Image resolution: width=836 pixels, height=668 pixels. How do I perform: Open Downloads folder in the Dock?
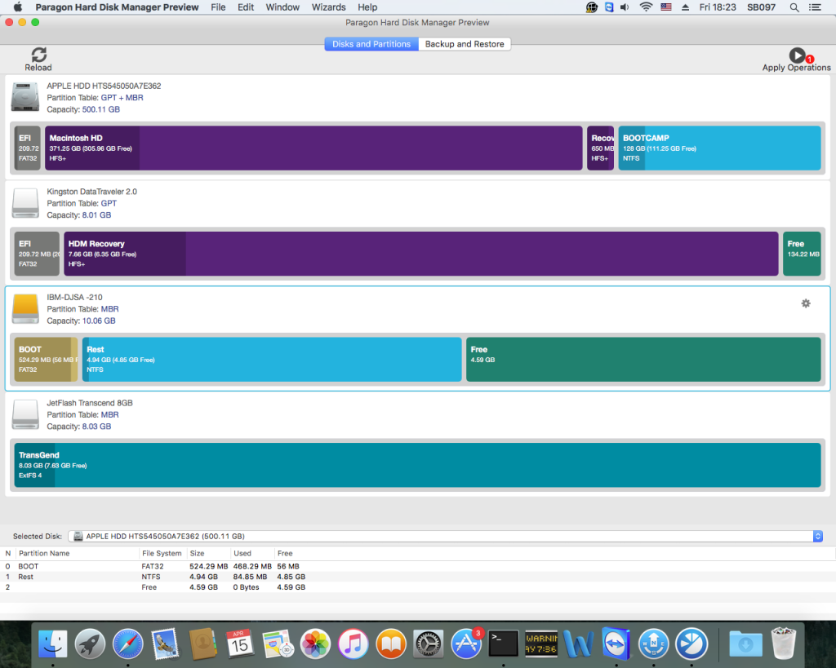745,644
